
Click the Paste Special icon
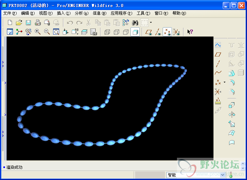(x=117, y=23)
